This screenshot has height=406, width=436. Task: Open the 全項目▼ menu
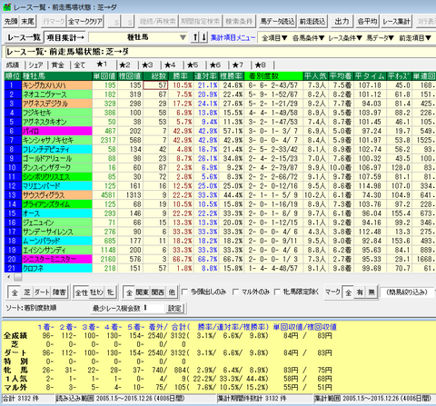(274, 38)
